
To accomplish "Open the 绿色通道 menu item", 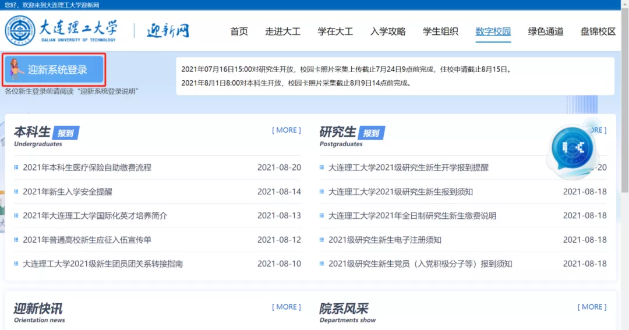I will click(546, 31).
